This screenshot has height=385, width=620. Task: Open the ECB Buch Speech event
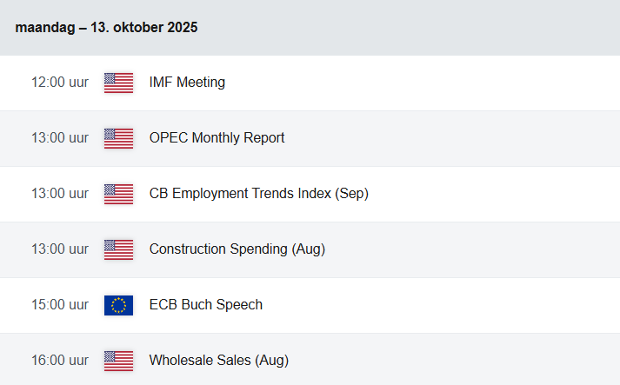tap(205, 305)
